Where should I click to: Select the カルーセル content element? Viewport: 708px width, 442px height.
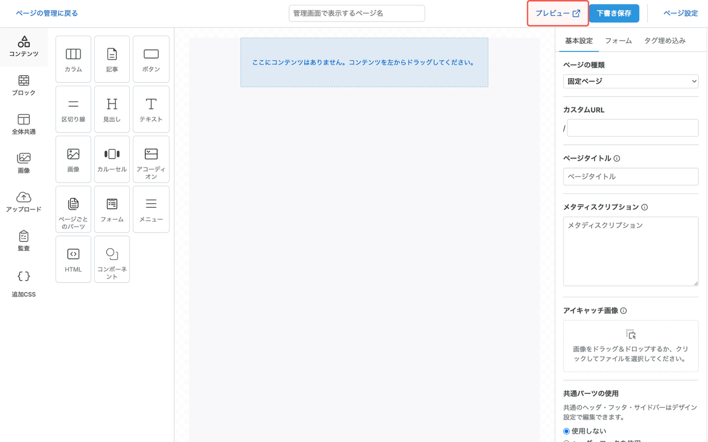click(112, 159)
